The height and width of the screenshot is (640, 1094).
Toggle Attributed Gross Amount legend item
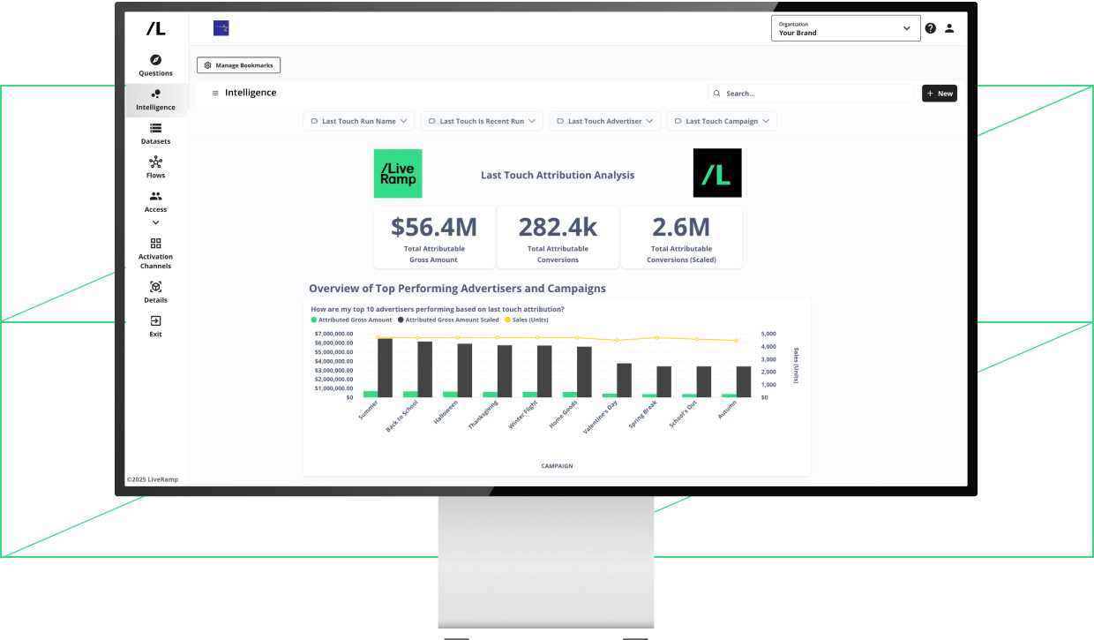[352, 320]
